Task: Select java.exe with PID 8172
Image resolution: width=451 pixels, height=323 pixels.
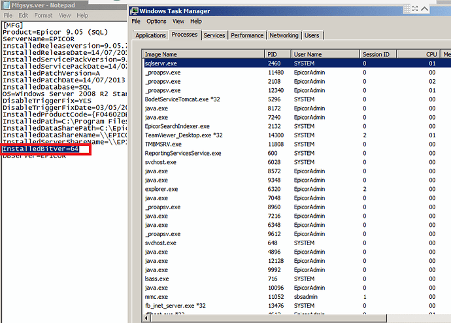Action: (297, 109)
